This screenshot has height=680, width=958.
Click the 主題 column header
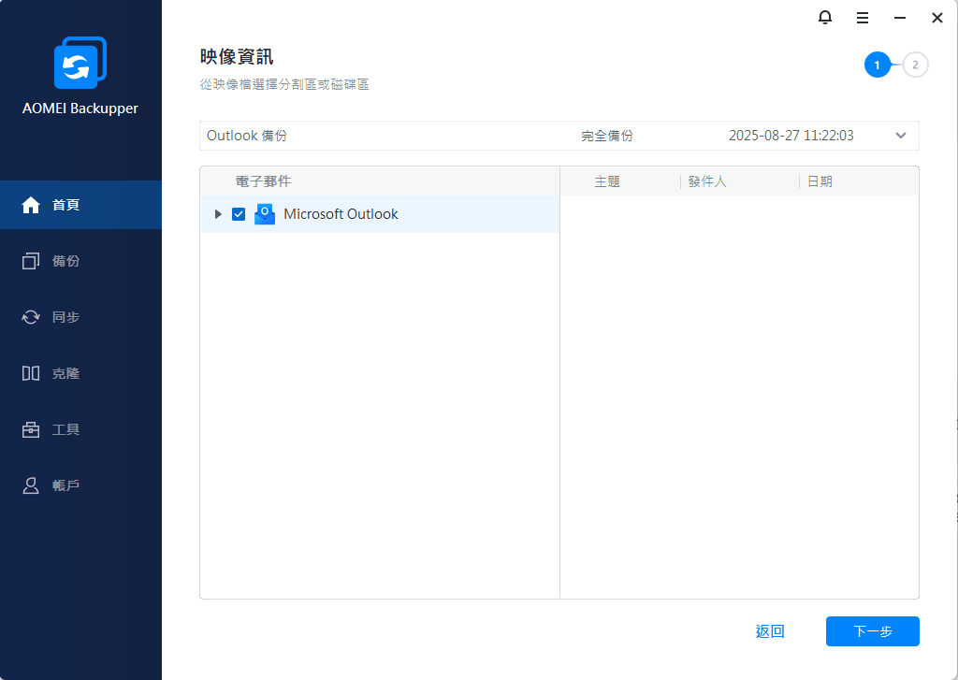click(x=607, y=181)
